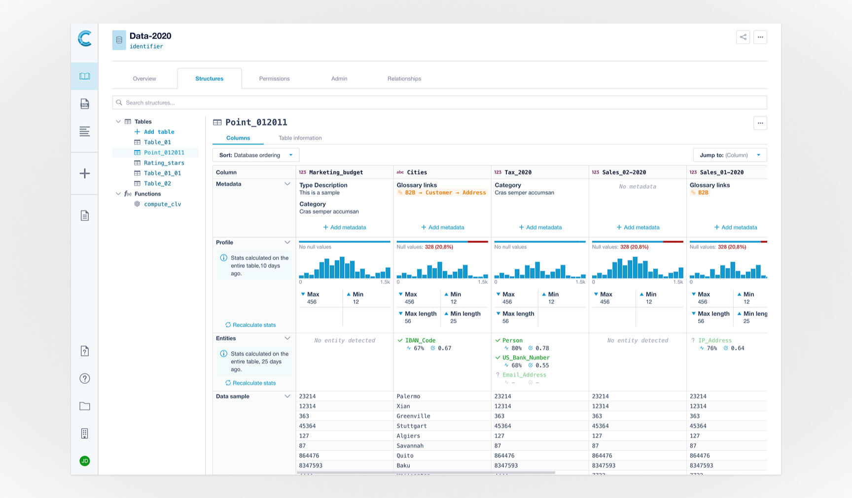Click the Search structures input field
852x498 pixels.
click(439, 102)
